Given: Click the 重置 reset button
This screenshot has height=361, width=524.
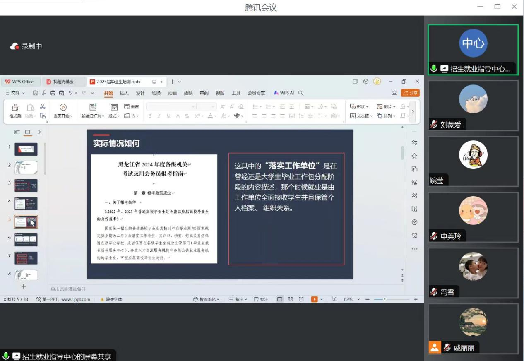Looking at the screenshot, I should [x=132, y=107].
